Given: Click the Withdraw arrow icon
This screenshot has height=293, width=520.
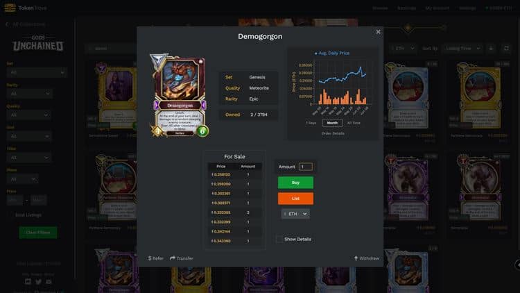Looking at the screenshot, I should (x=356, y=258).
